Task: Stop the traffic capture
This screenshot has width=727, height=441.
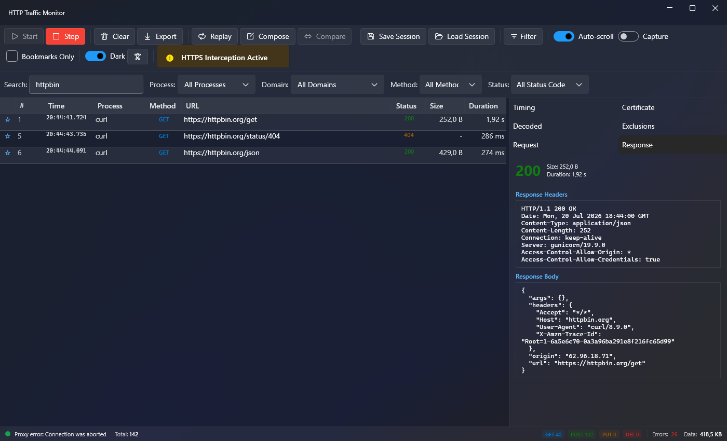Action: click(65, 36)
